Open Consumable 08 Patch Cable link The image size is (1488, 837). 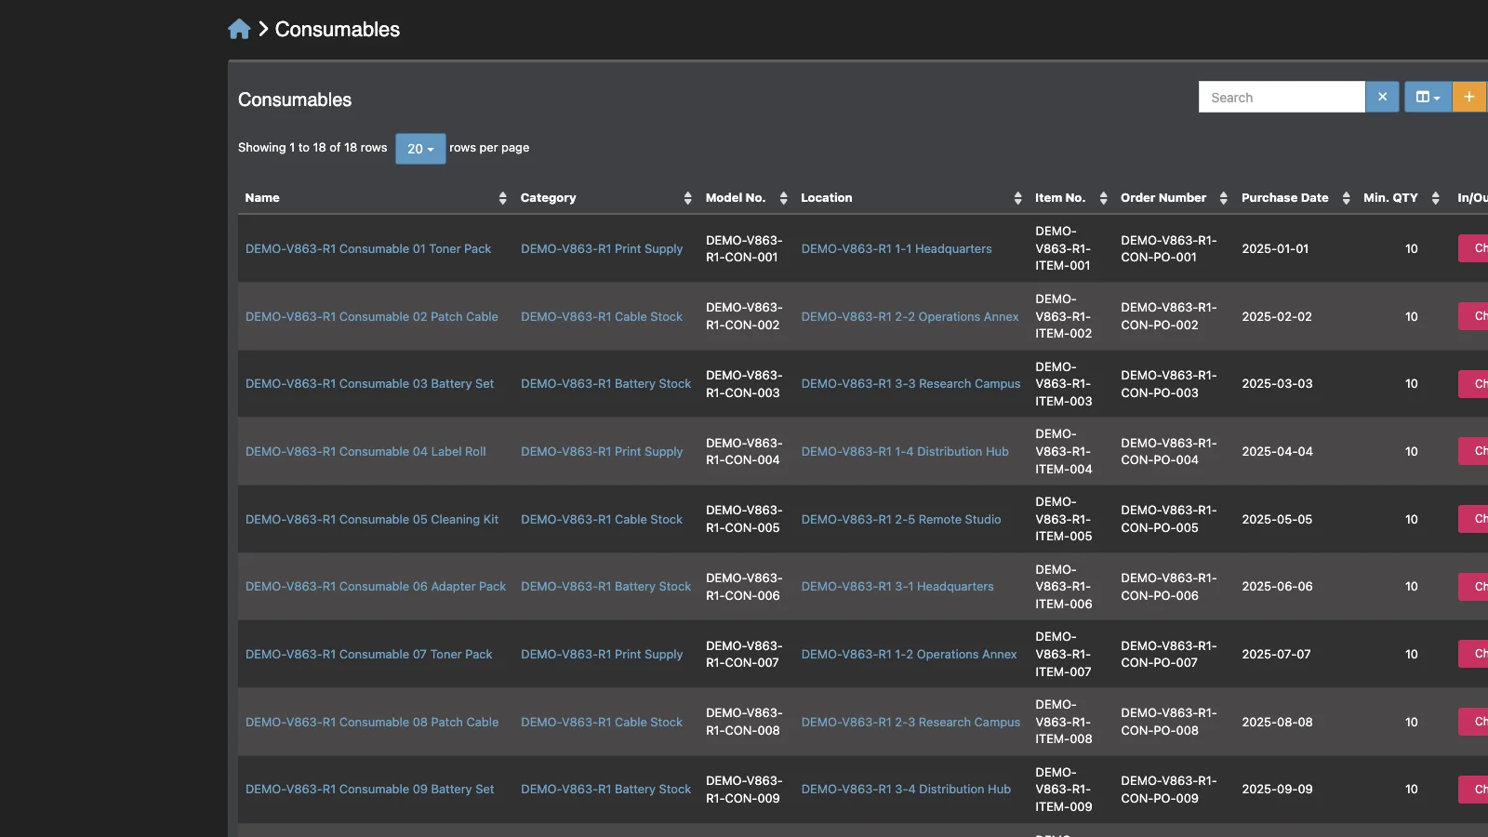coord(372,722)
